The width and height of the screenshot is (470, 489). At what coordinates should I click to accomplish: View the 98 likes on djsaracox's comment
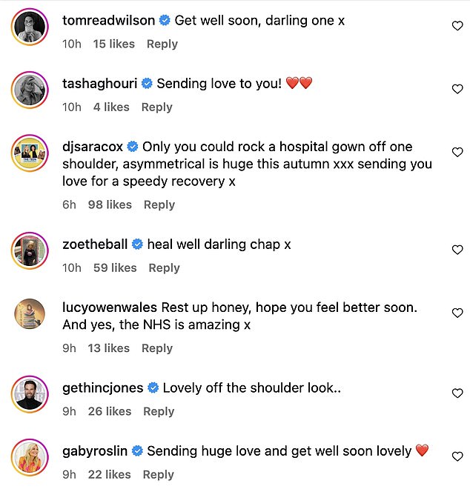click(x=110, y=204)
